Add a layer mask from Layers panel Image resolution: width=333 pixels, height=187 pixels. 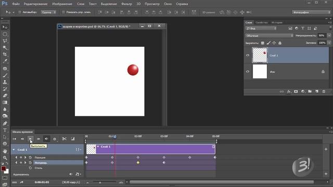point(296,91)
